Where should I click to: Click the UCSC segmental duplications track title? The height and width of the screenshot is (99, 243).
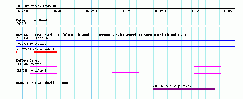point(42,83)
